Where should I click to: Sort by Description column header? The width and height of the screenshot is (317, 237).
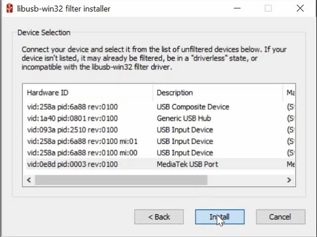(218, 92)
